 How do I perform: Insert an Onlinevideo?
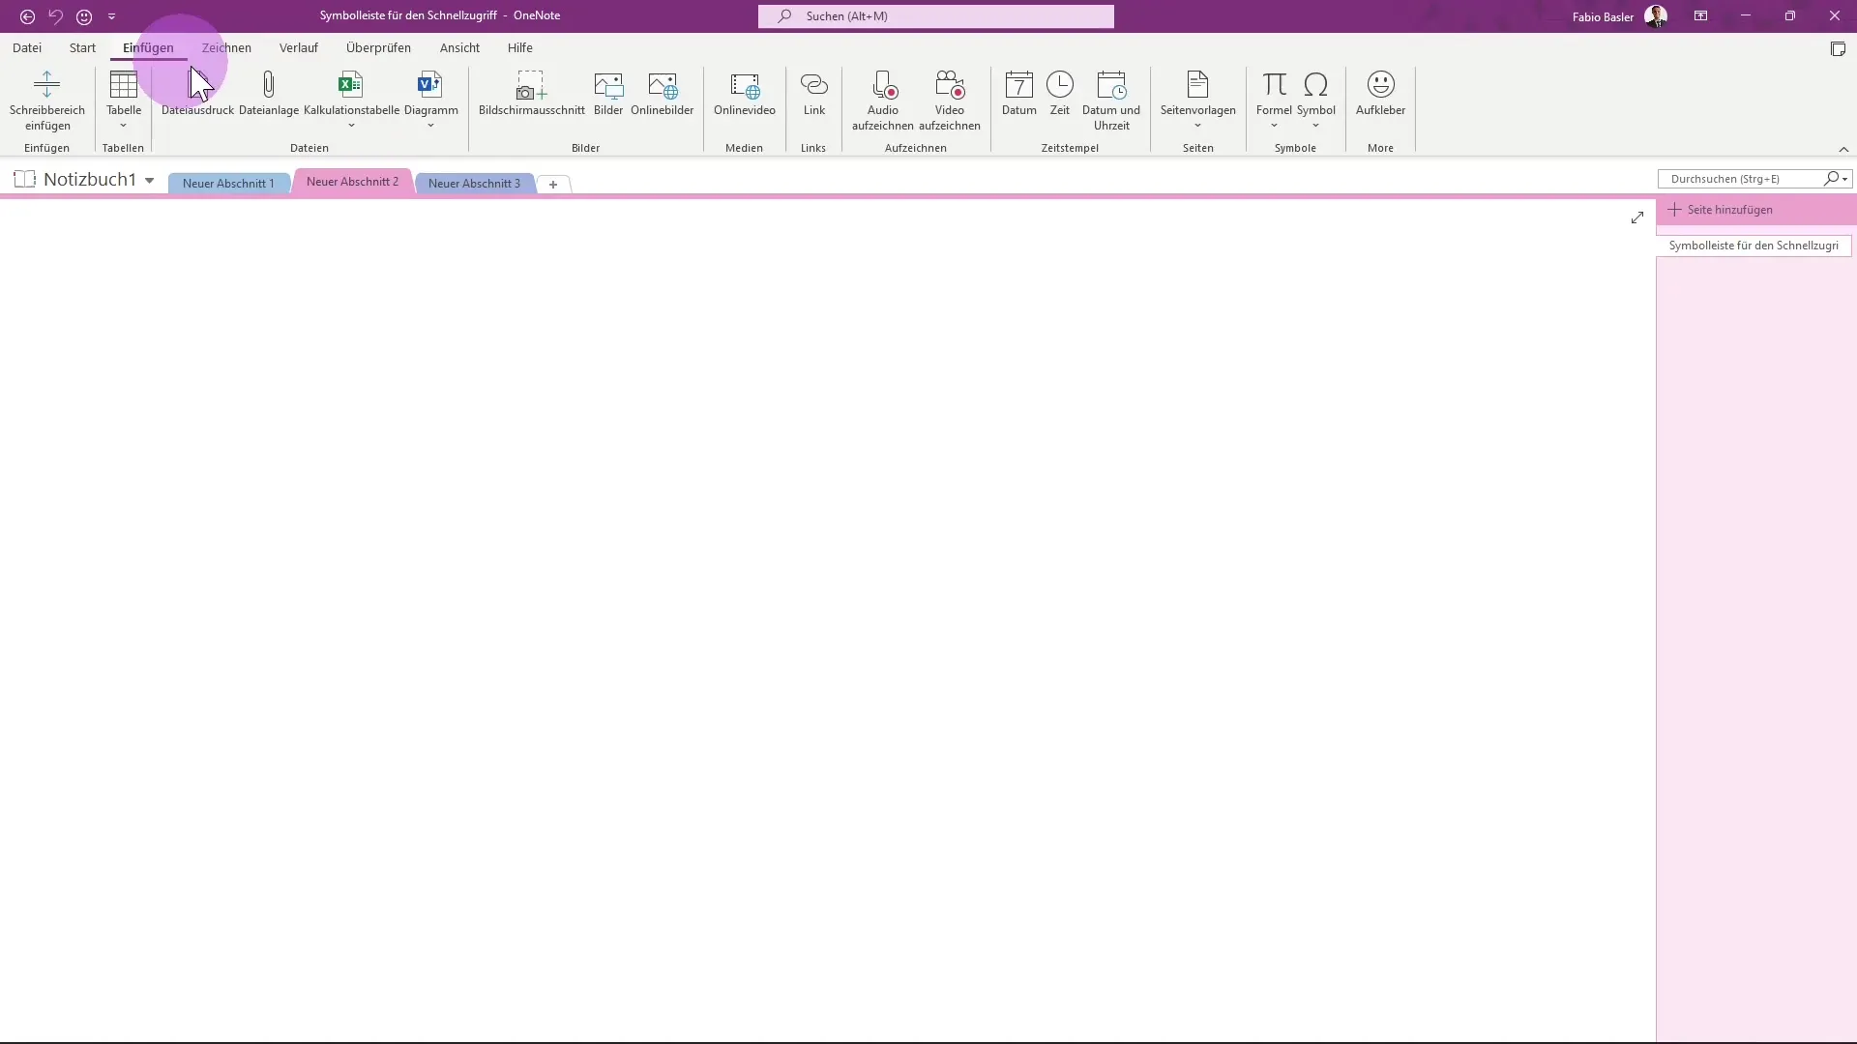[745, 94]
